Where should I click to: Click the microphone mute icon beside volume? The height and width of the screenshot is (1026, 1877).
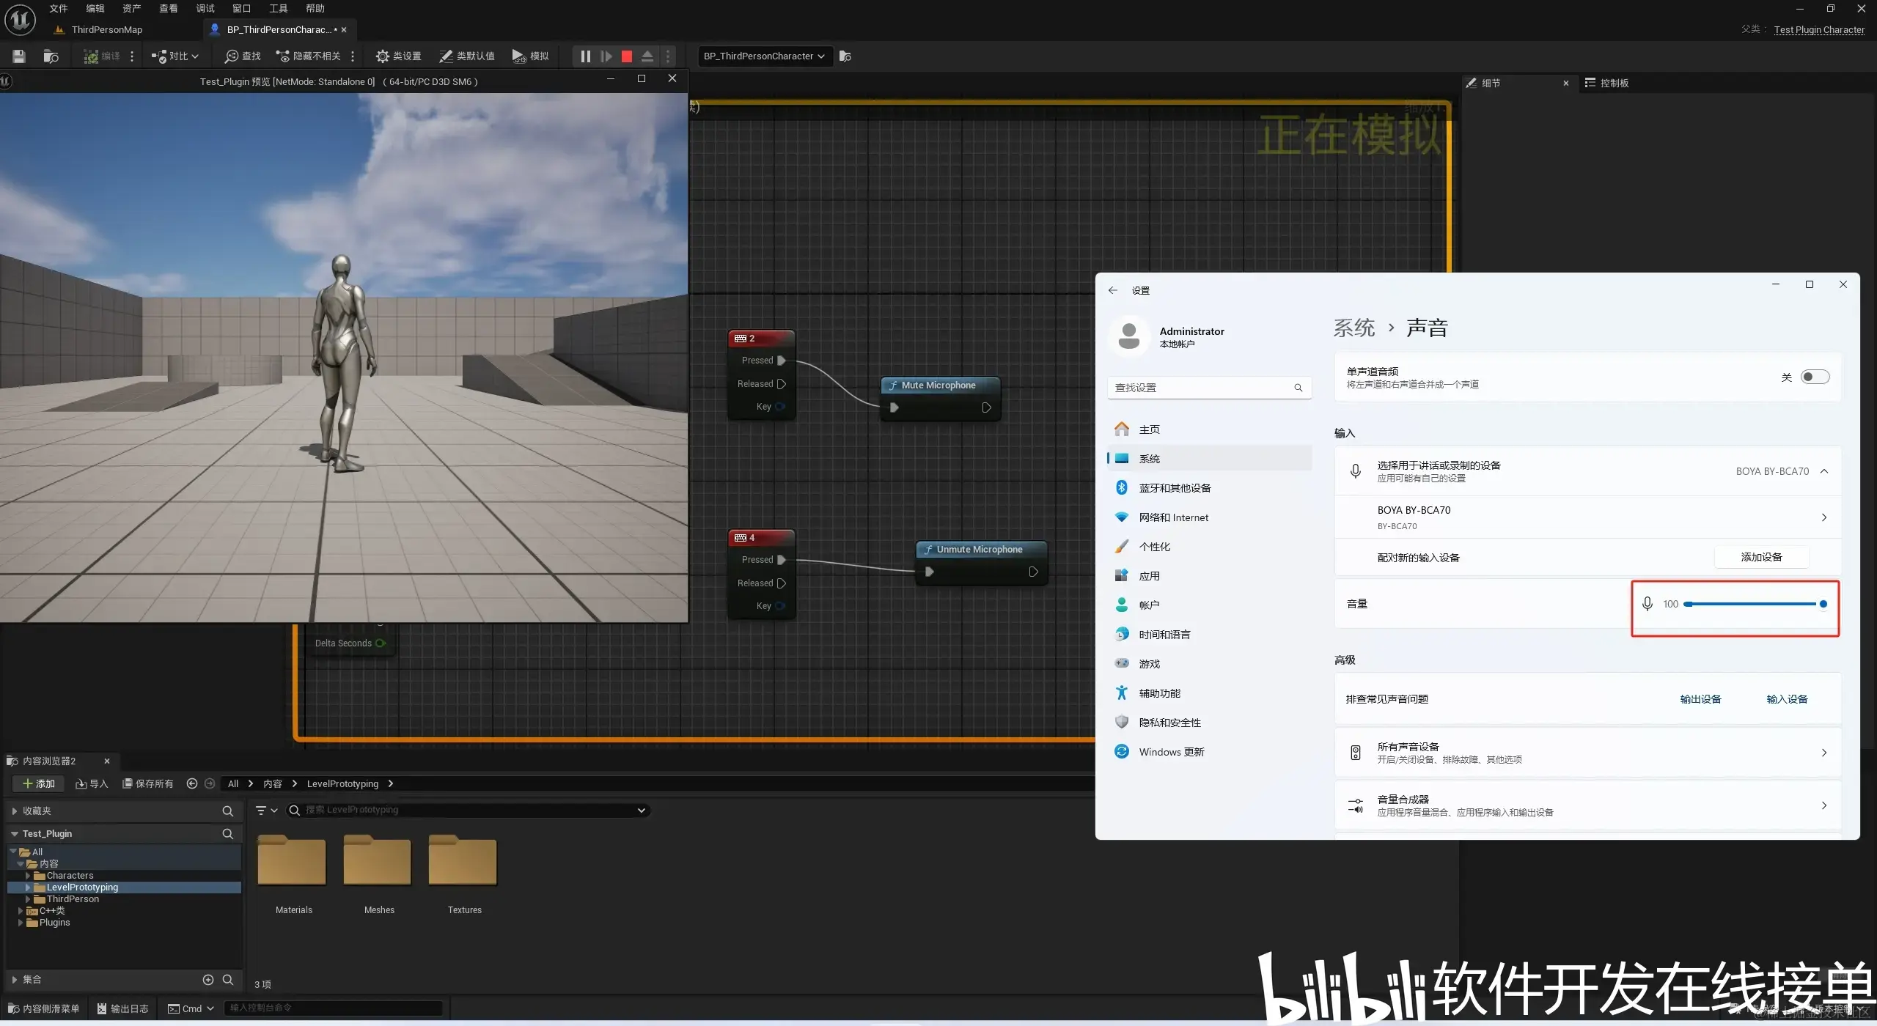(x=1648, y=604)
